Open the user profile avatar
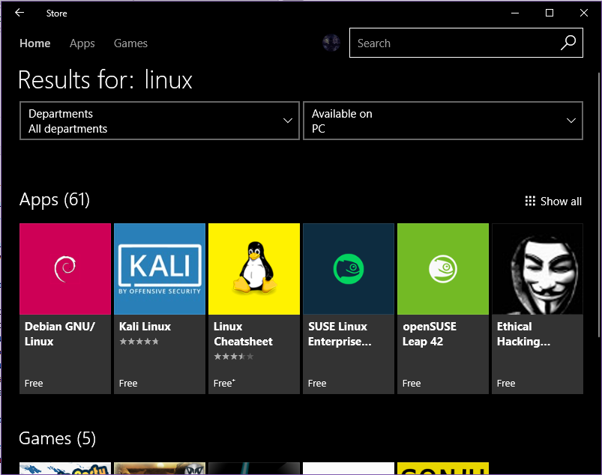Screen dimensions: 602x475 click(x=331, y=43)
